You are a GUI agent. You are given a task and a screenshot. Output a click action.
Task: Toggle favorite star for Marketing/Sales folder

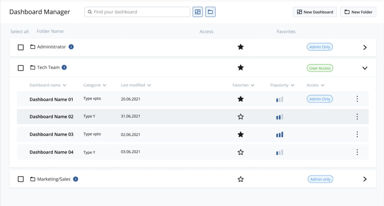point(240,179)
